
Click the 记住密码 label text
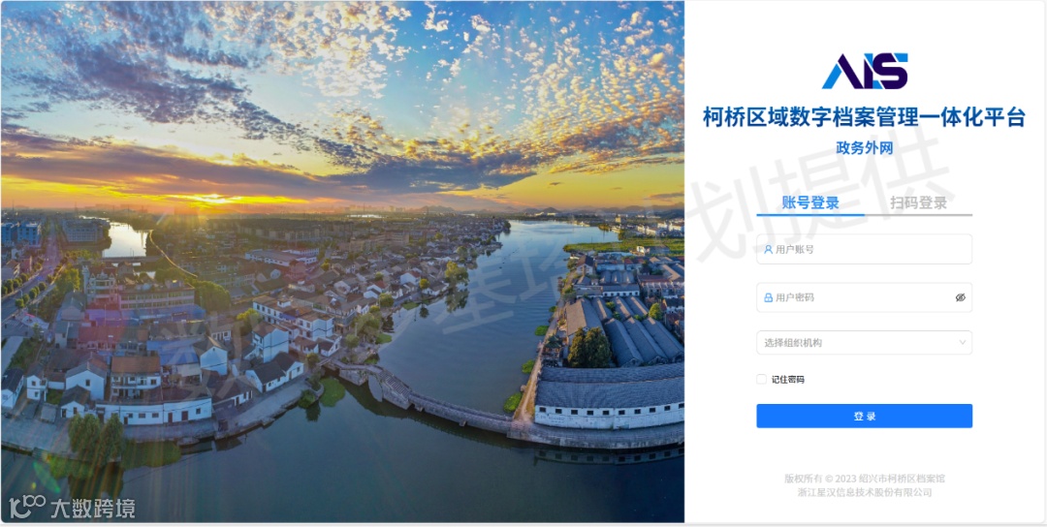pos(788,380)
